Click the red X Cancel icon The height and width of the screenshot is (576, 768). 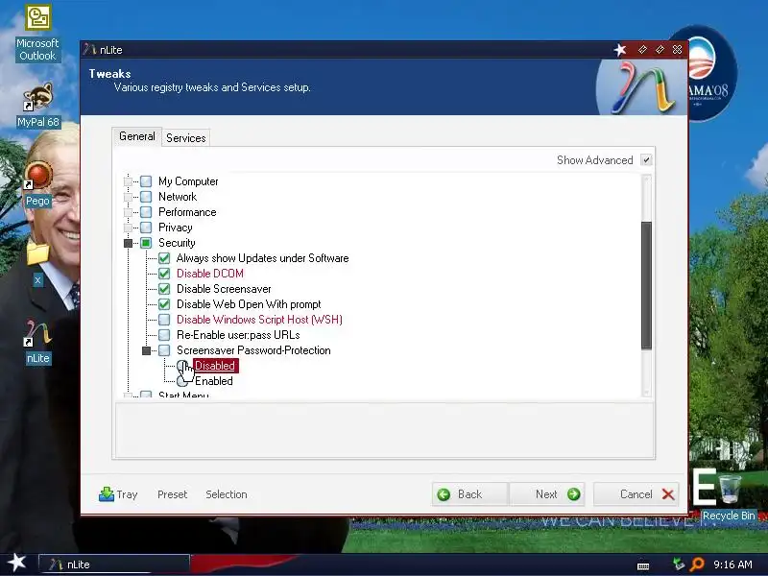point(668,494)
